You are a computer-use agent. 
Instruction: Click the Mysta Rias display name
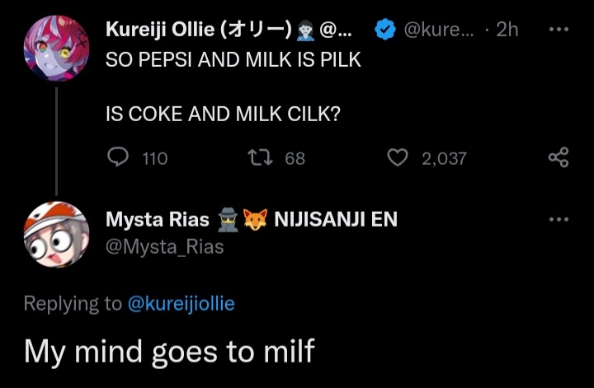157,220
